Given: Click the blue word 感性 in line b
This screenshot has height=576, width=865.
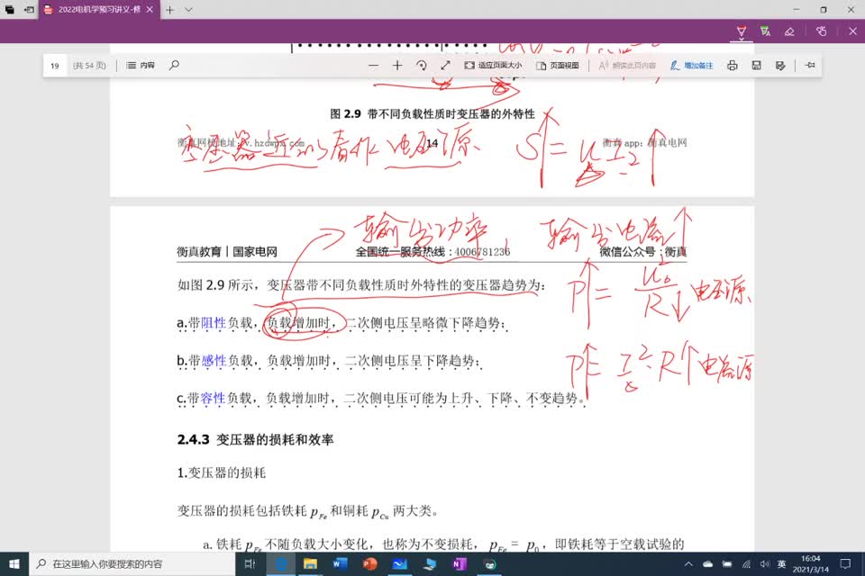Looking at the screenshot, I should (214, 361).
